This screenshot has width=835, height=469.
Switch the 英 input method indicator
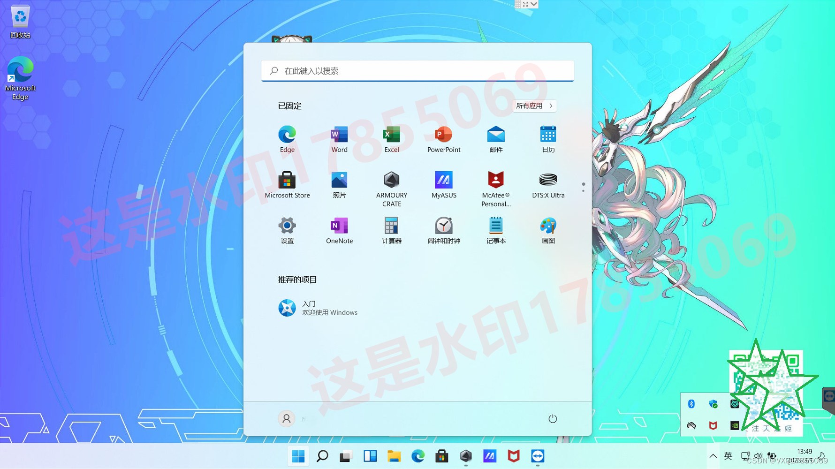click(x=728, y=456)
